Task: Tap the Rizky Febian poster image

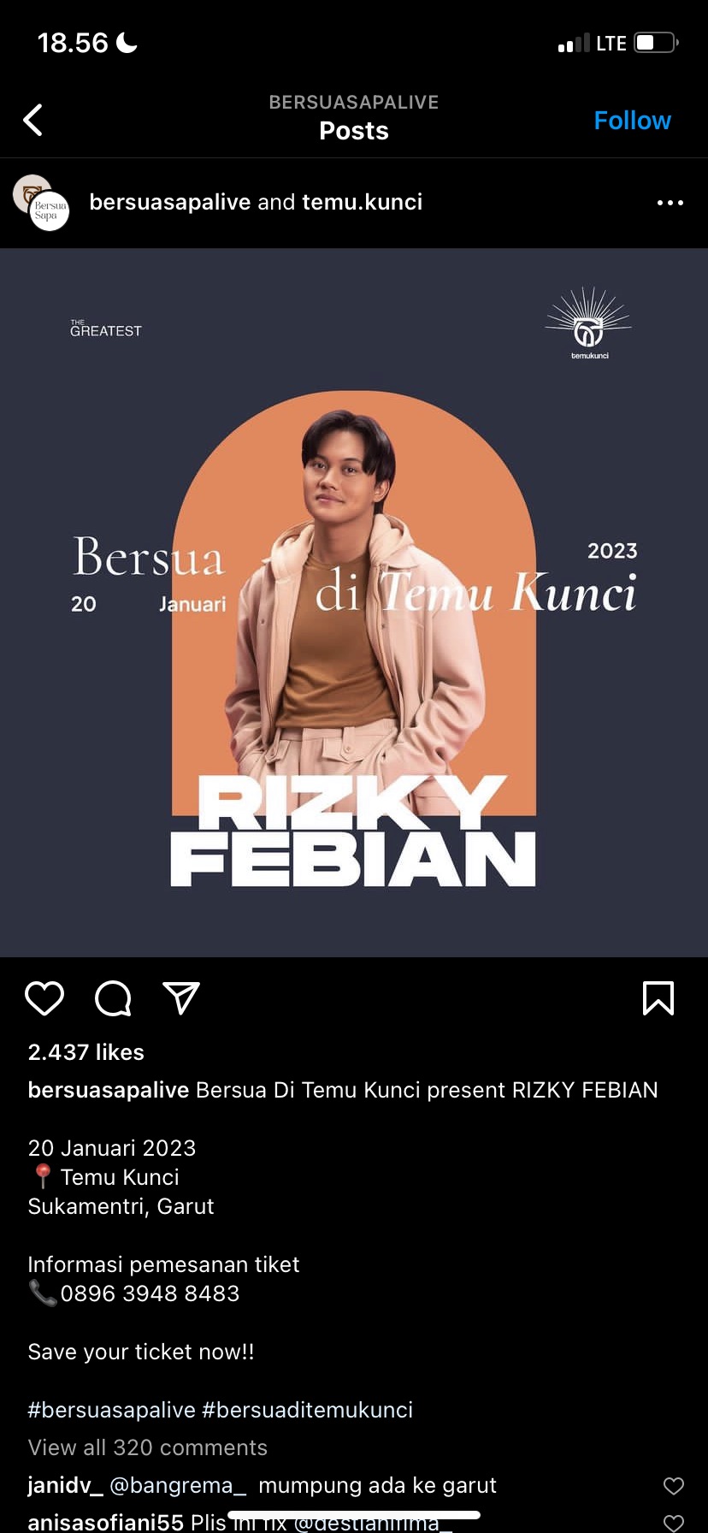Action: coord(354,602)
